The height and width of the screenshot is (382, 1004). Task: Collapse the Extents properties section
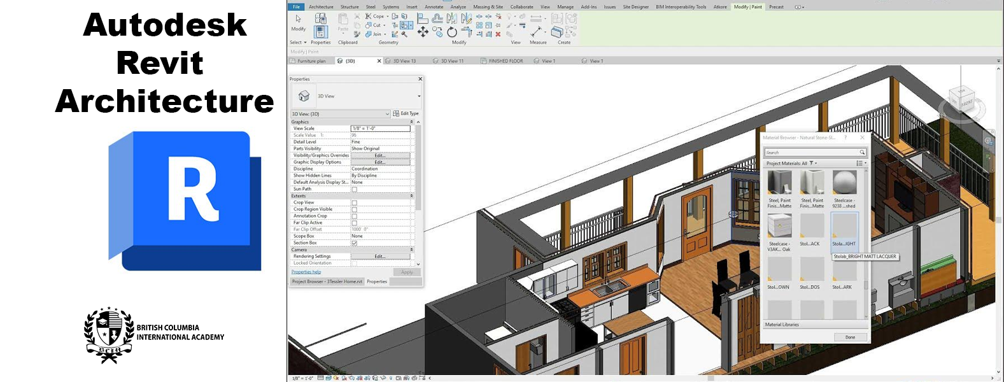point(411,195)
